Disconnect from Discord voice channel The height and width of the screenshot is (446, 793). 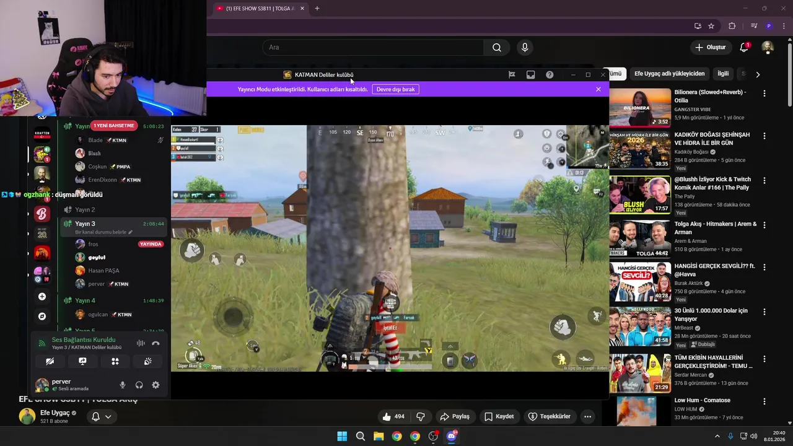pos(156,343)
